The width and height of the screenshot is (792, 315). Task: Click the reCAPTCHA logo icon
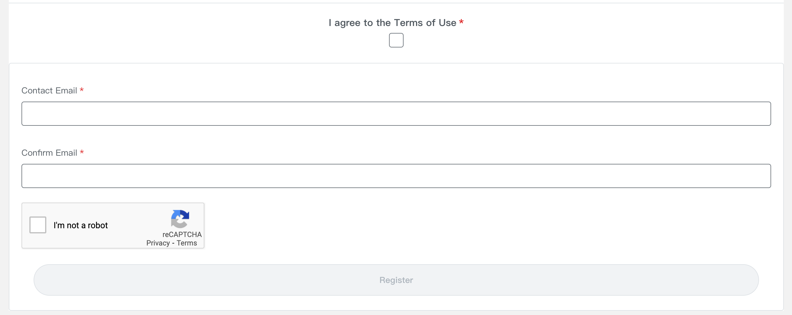pyautogui.click(x=180, y=219)
